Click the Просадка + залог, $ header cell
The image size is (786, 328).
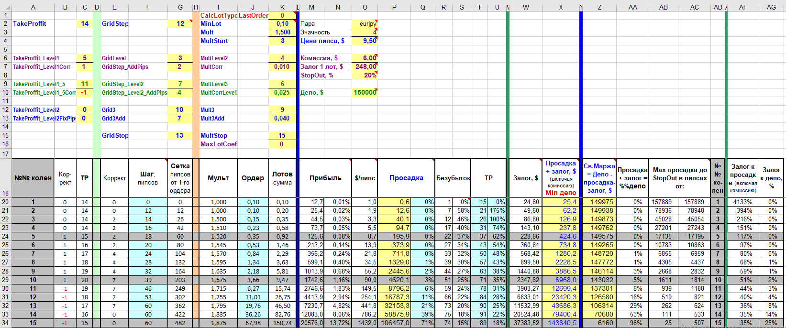[561, 178]
